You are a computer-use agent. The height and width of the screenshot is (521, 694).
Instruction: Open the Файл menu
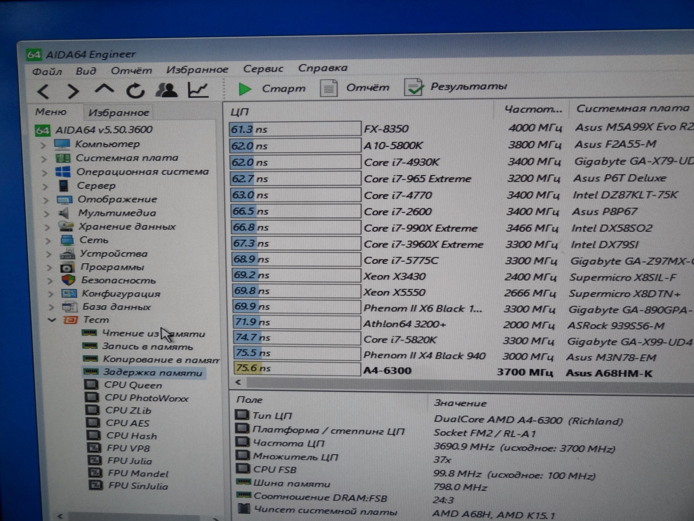click(47, 72)
